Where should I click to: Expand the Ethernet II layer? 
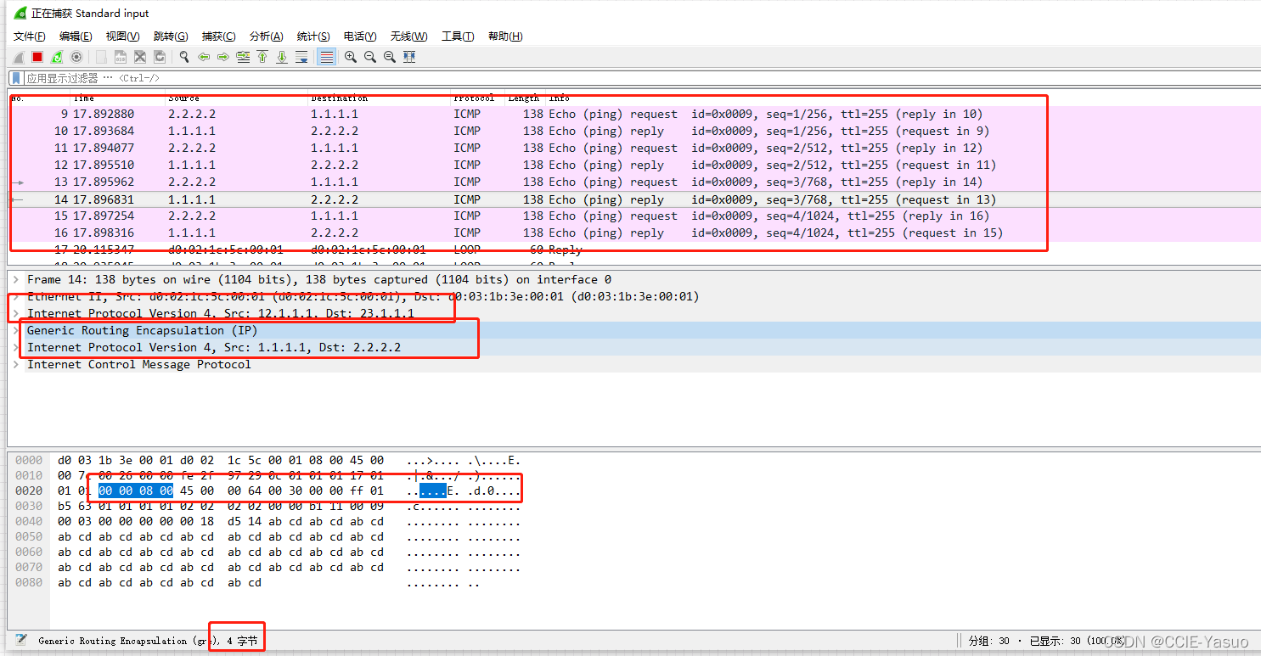[15, 296]
